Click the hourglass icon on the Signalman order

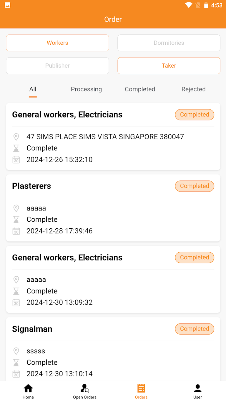16,362
